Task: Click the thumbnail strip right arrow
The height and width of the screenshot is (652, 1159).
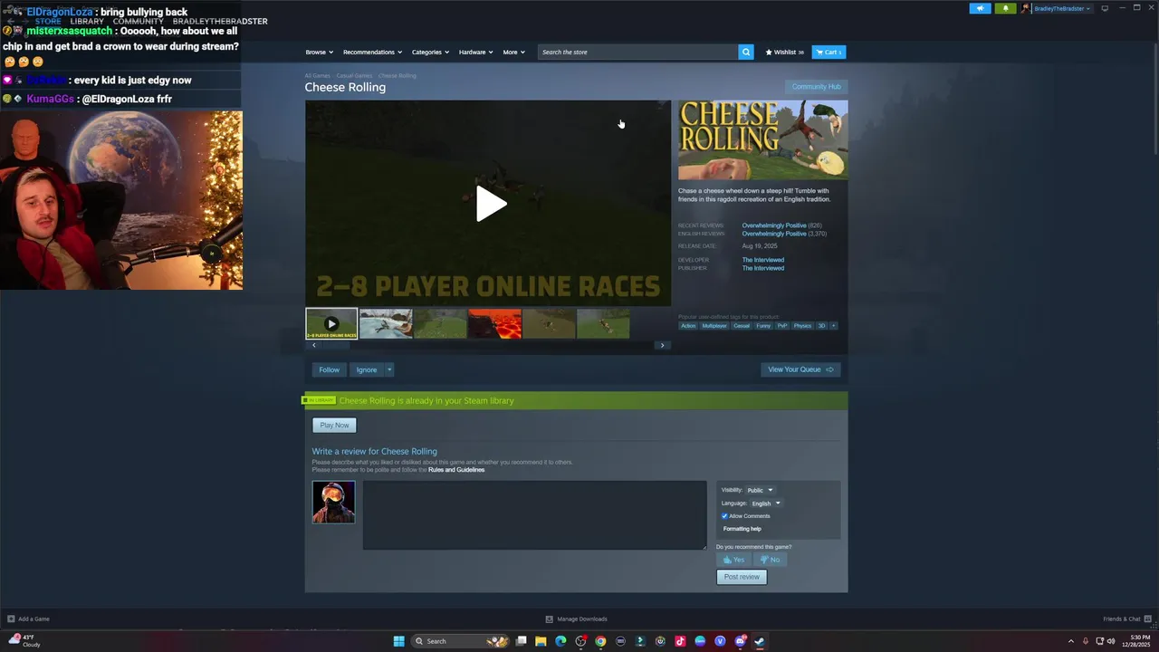Action: point(662,345)
